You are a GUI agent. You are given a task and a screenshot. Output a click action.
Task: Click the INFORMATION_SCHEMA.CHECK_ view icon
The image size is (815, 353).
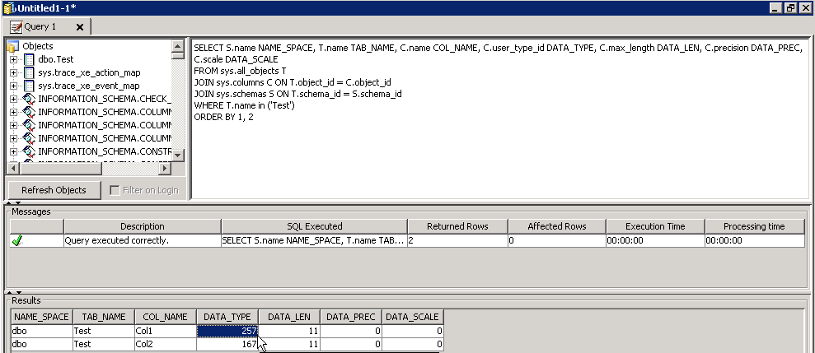click(30, 100)
